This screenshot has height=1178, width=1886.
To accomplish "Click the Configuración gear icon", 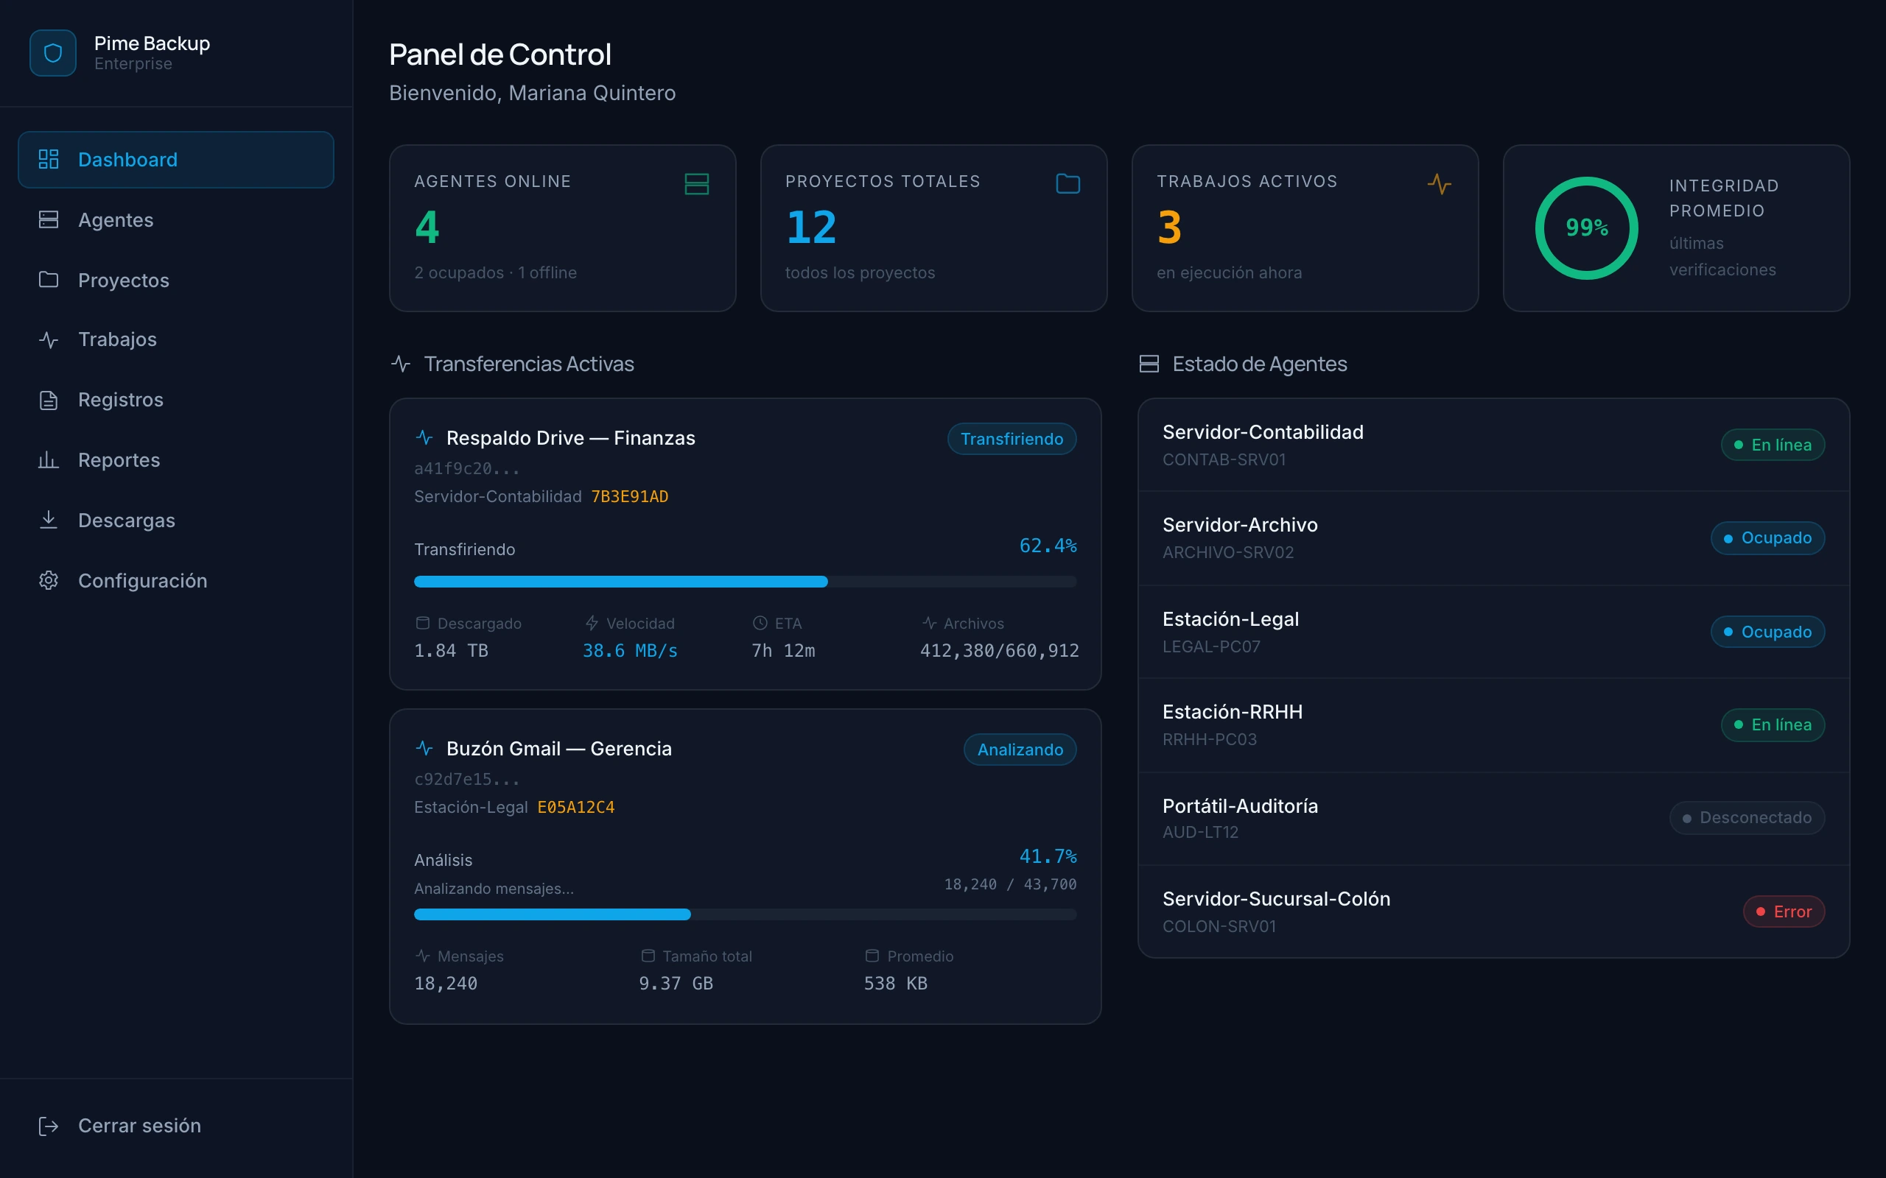I will click(49, 580).
